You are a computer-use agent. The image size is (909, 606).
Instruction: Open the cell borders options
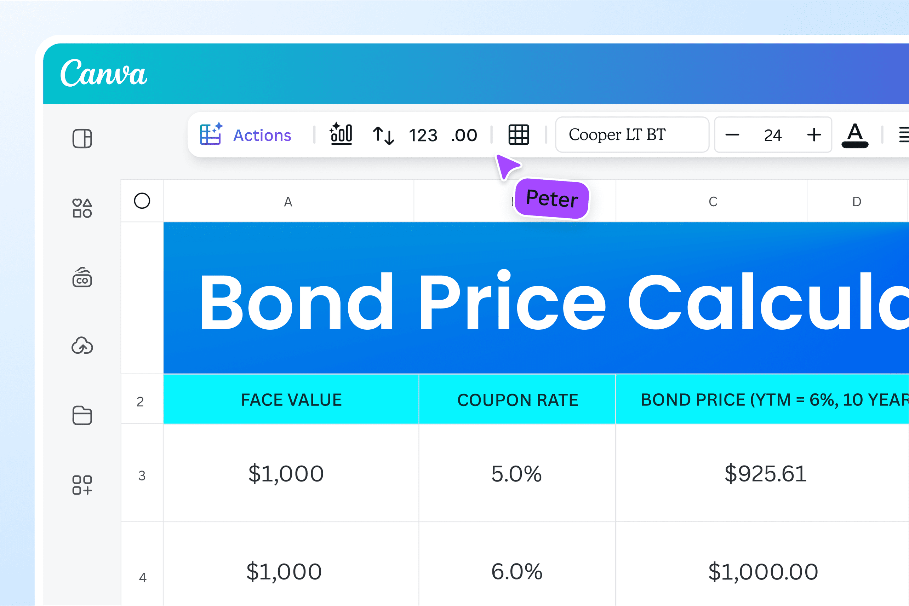click(x=519, y=135)
